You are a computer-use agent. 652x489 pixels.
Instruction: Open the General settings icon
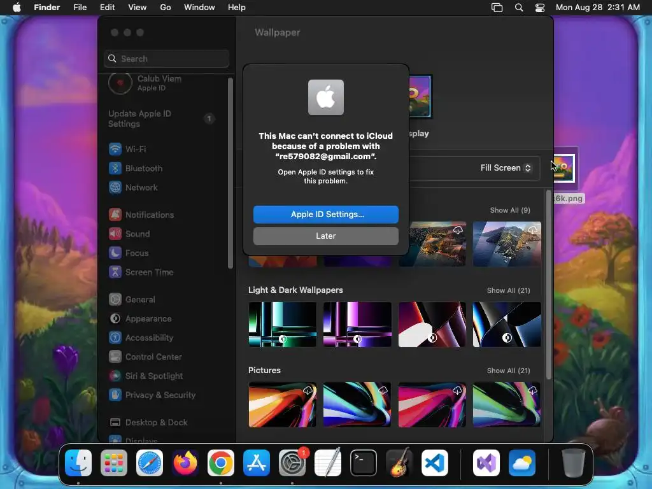(115, 299)
